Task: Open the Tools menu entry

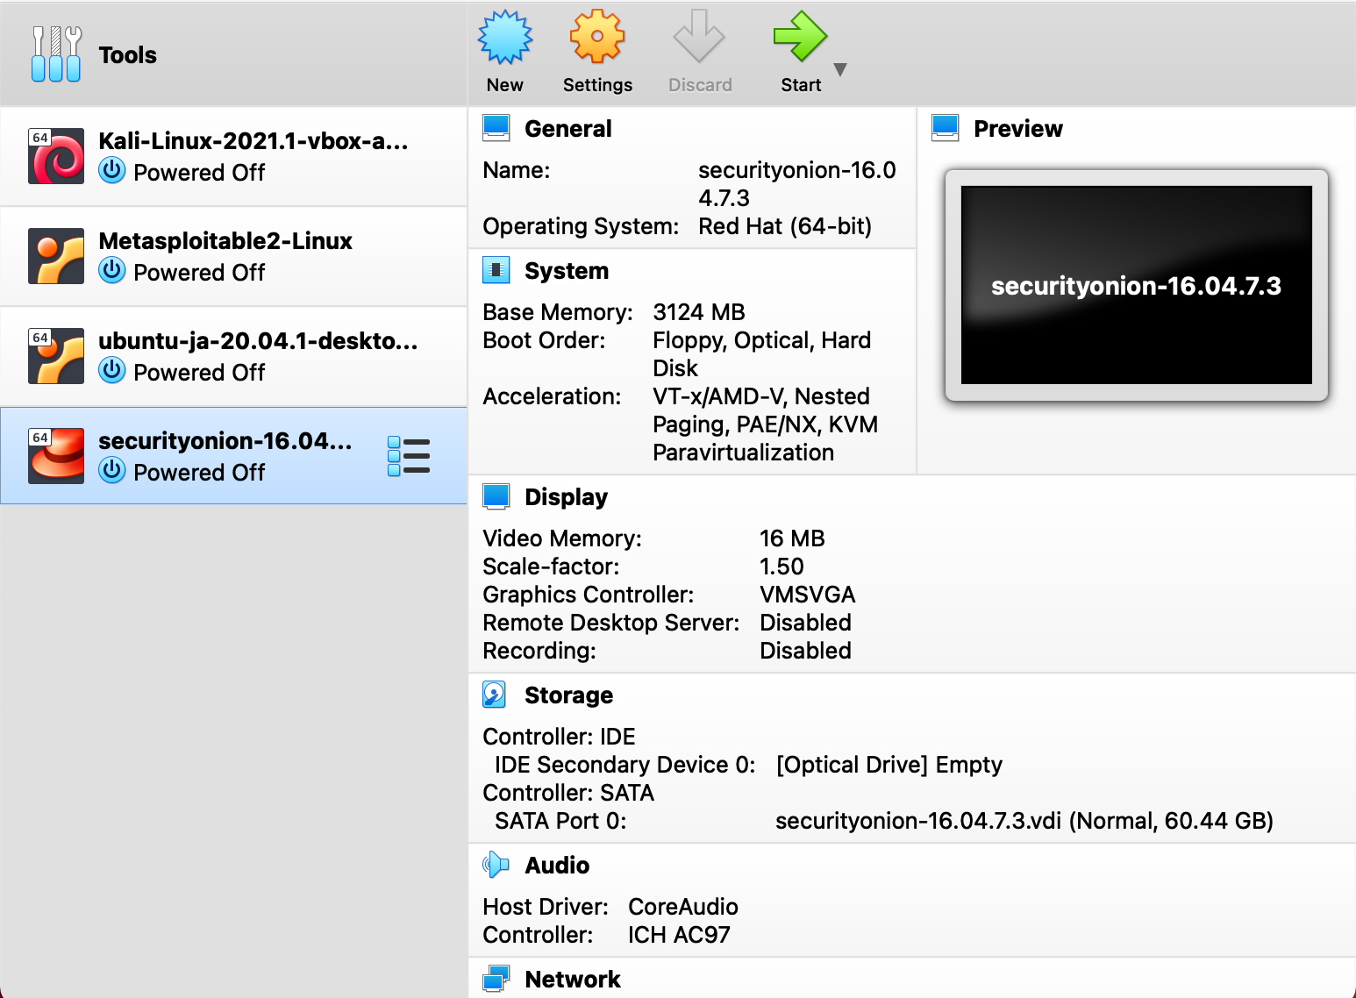Action: [127, 54]
